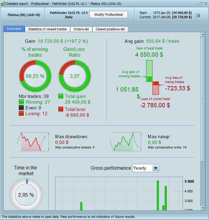Click Max consecutive losses: 4 text
The image size is (209, 220).
[75, 147]
